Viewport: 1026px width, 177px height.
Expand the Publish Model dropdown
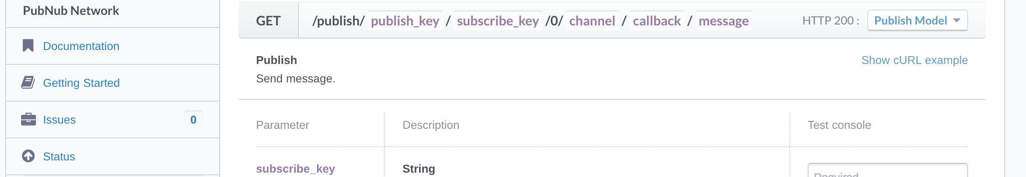(917, 21)
